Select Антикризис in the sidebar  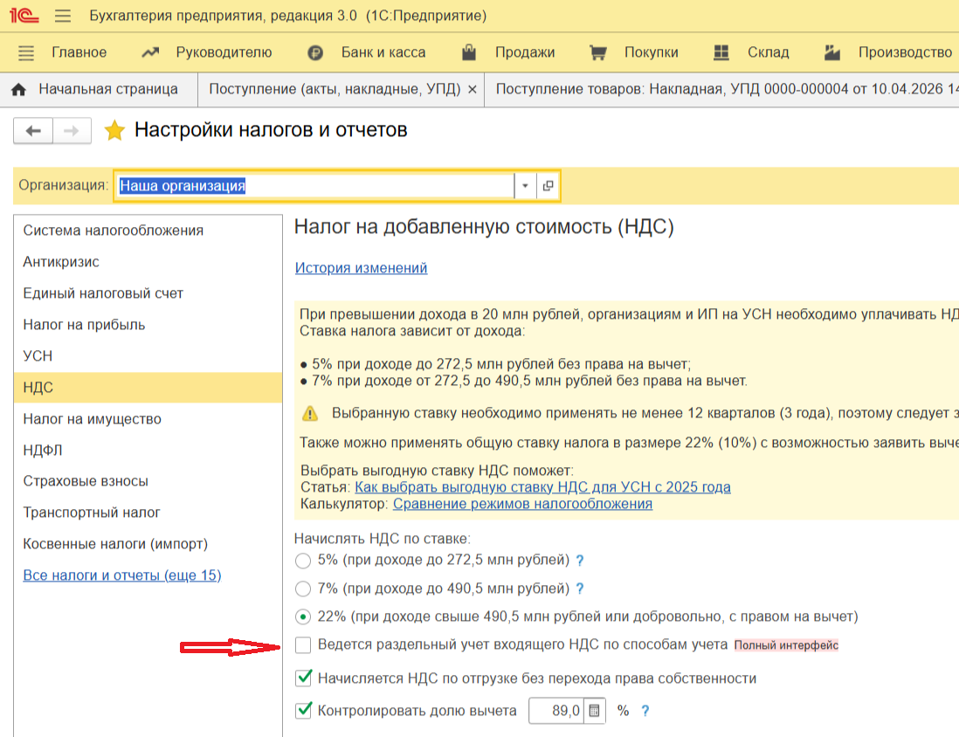(x=148, y=262)
